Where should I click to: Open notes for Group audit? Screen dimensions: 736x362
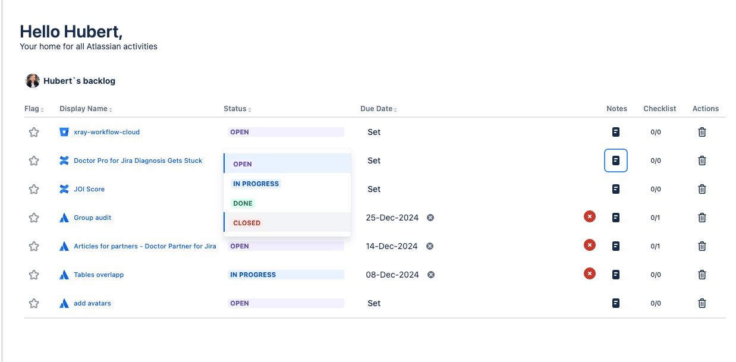[x=616, y=218]
